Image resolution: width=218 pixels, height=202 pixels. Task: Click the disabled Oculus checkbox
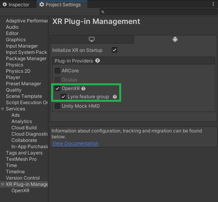(x=57, y=80)
